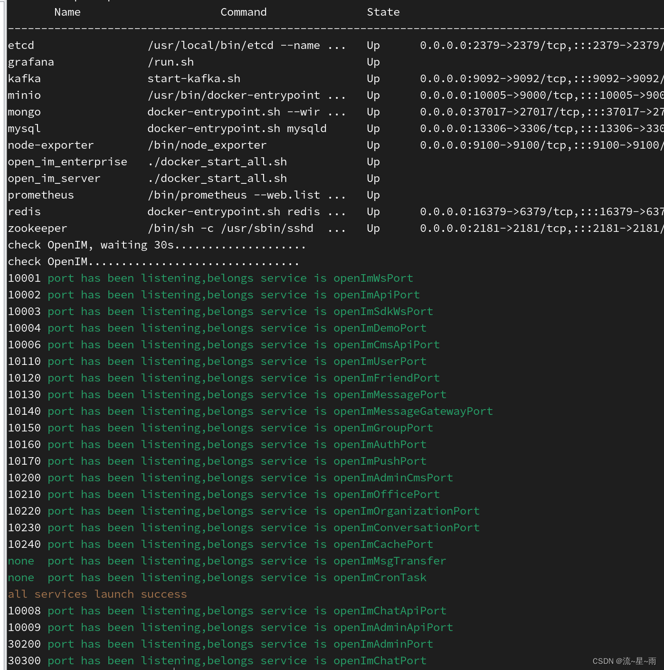Click the 'openImUserPort' service name
Screen dimensions: 664x670
(380, 361)
